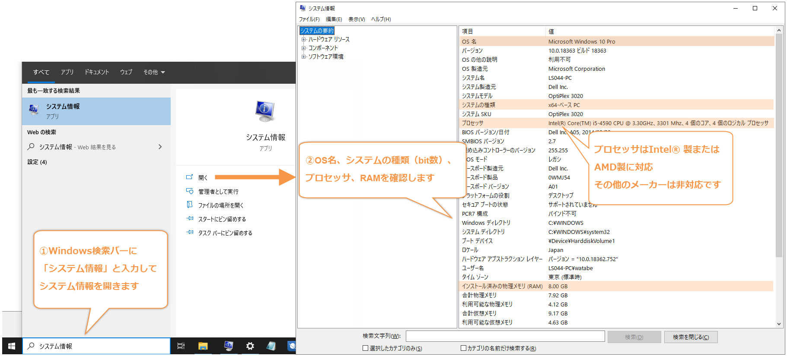Select the OS 製造元 row
787x356 pixels.
coord(617,69)
